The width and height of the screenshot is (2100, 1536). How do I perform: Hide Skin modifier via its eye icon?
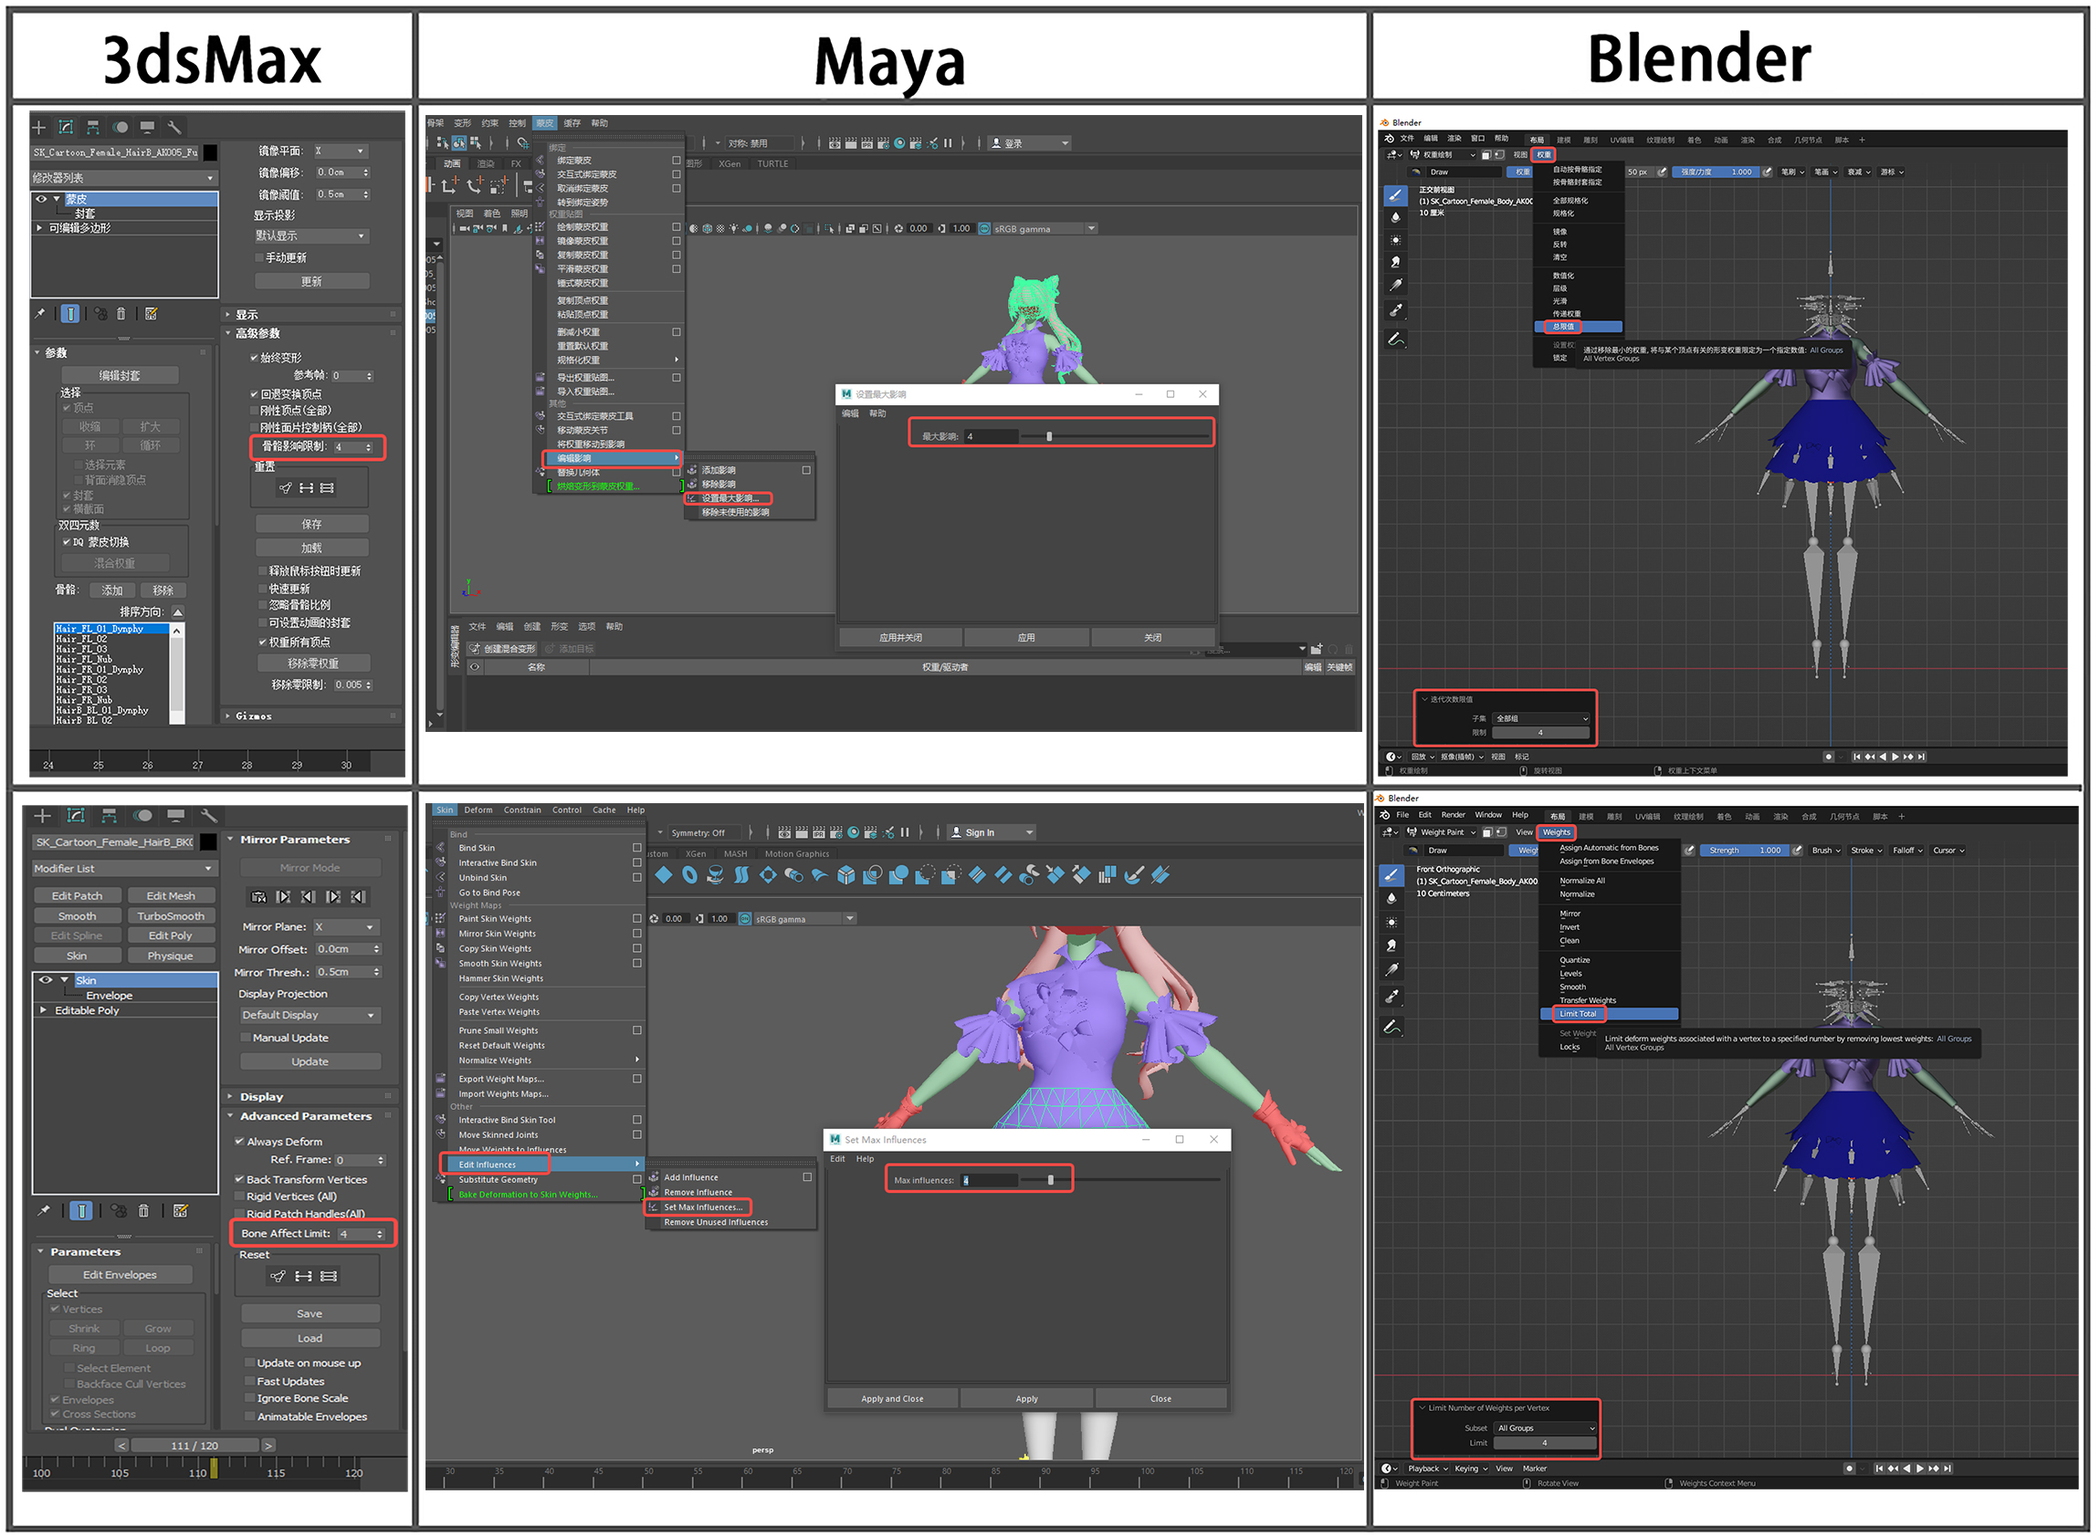pyautogui.click(x=45, y=980)
